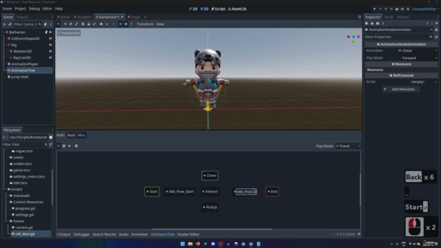Toggle visibility of Skeleton3D node
The height and width of the screenshot is (248, 441).
(x=50, y=51)
